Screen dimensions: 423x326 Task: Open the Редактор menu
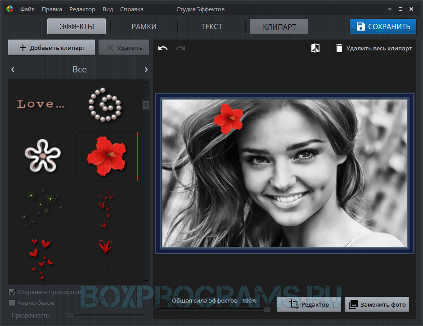point(82,9)
